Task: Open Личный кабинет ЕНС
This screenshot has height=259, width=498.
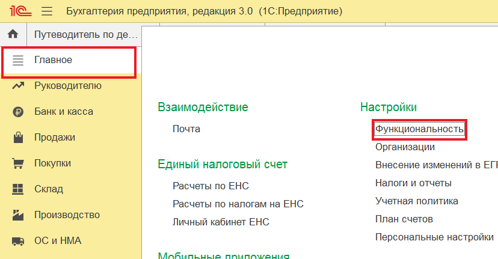Action: point(221,222)
